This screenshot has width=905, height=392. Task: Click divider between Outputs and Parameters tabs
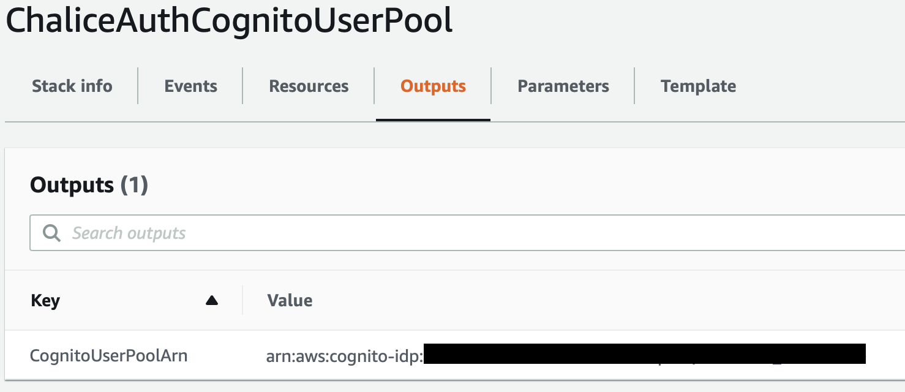pyautogui.click(x=491, y=86)
